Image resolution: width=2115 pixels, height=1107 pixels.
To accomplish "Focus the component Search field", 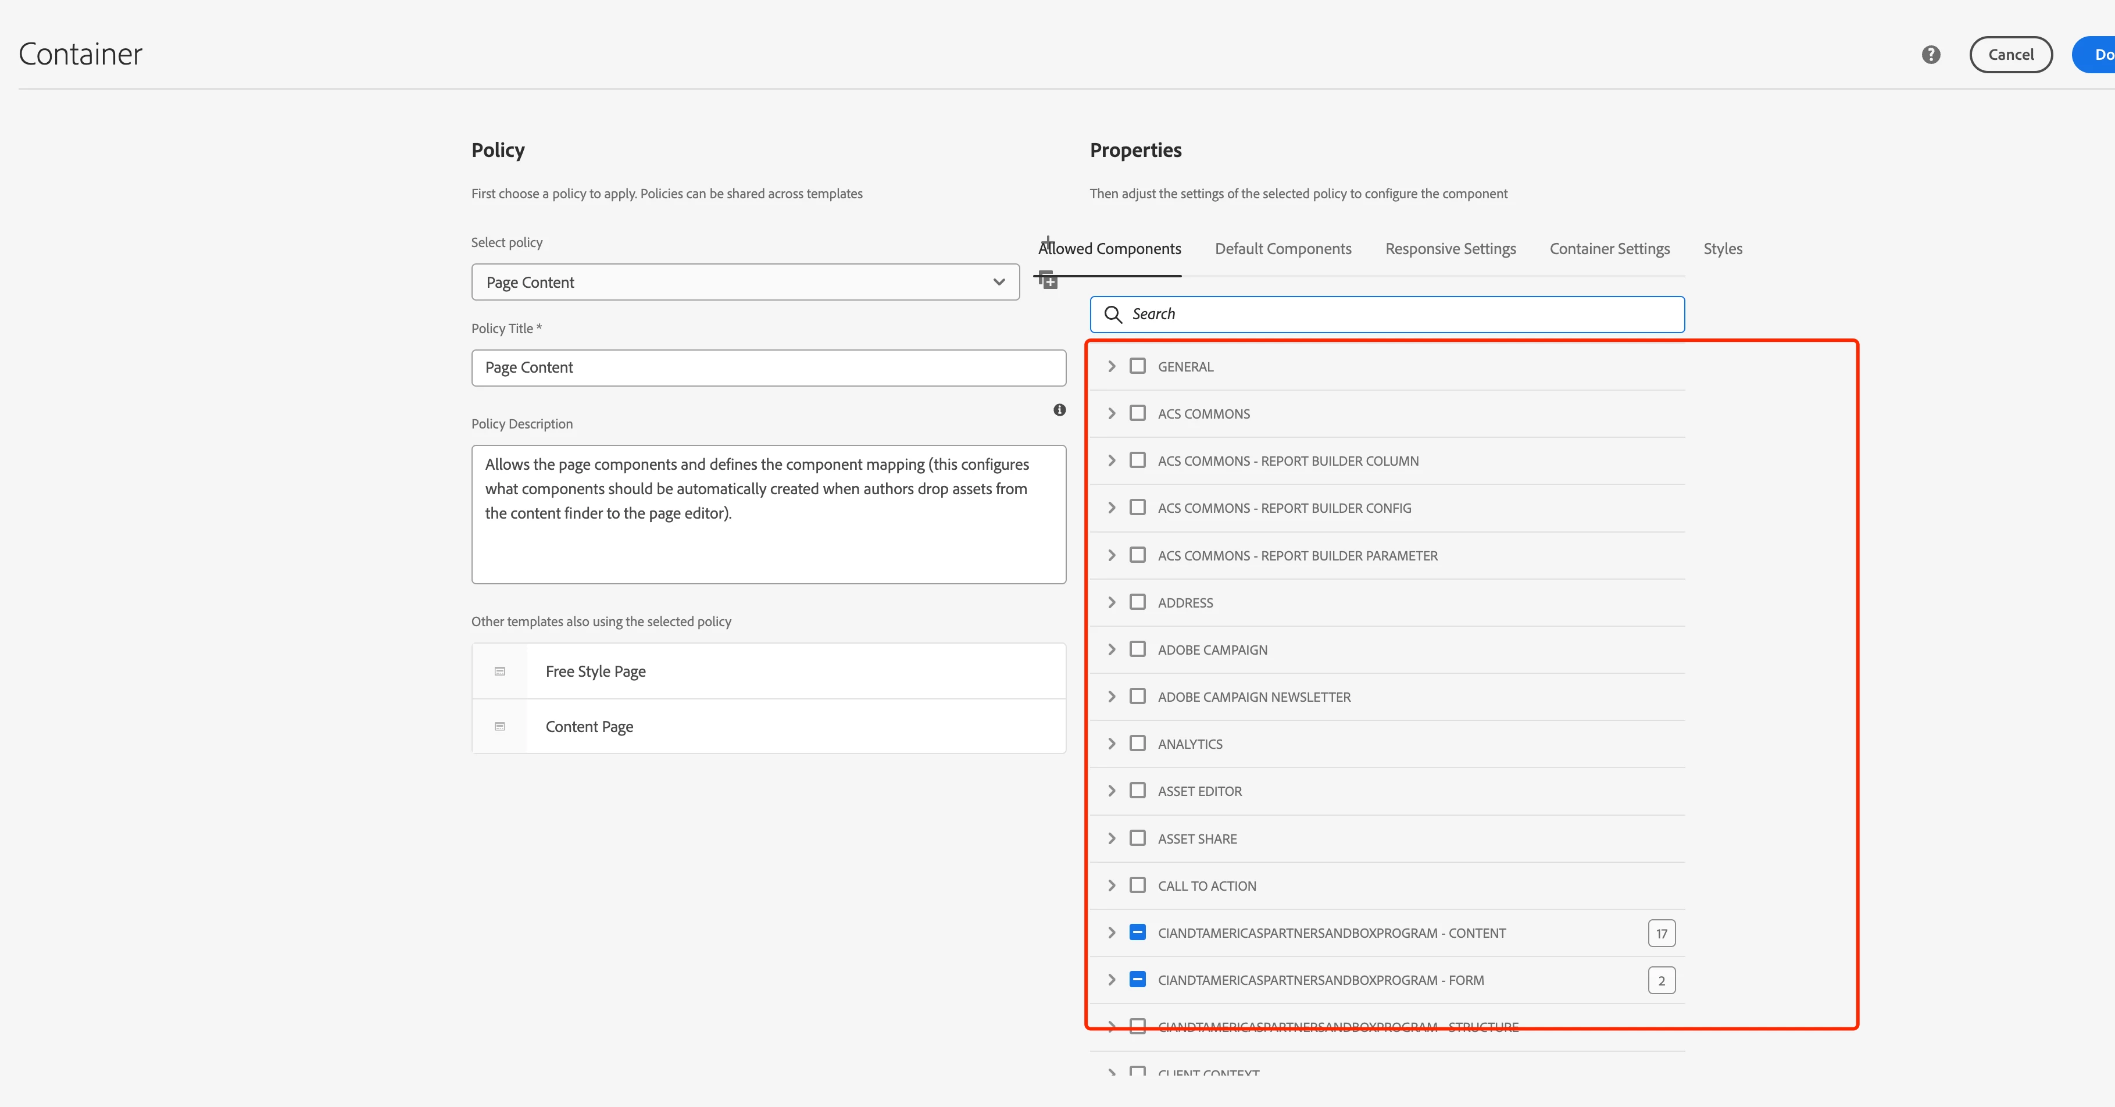I will pos(1396,314).
